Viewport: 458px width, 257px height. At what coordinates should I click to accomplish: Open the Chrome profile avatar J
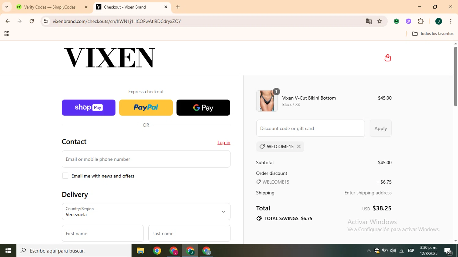(x=438, y=21)
